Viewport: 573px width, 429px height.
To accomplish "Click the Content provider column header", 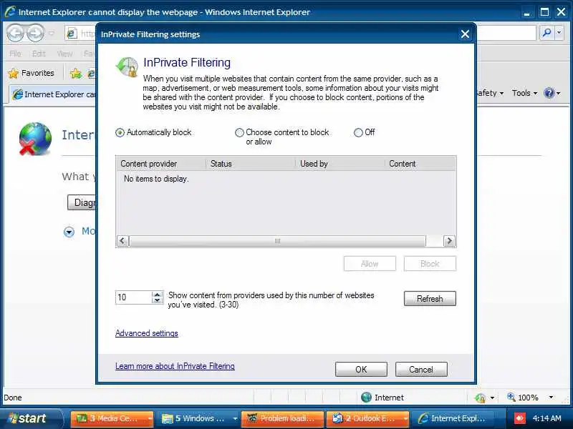I will tap(160, 164).
